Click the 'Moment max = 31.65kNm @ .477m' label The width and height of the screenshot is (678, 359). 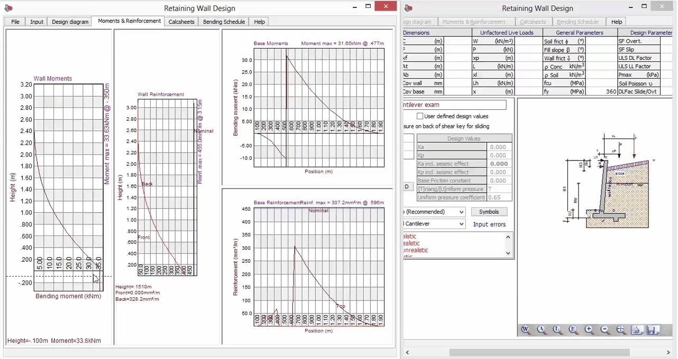coord(342,43)
